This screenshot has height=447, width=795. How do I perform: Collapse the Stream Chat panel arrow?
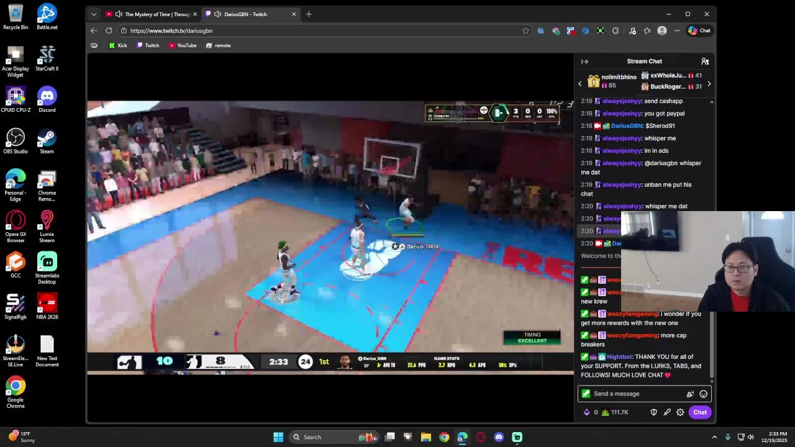(x=584, y=61)
